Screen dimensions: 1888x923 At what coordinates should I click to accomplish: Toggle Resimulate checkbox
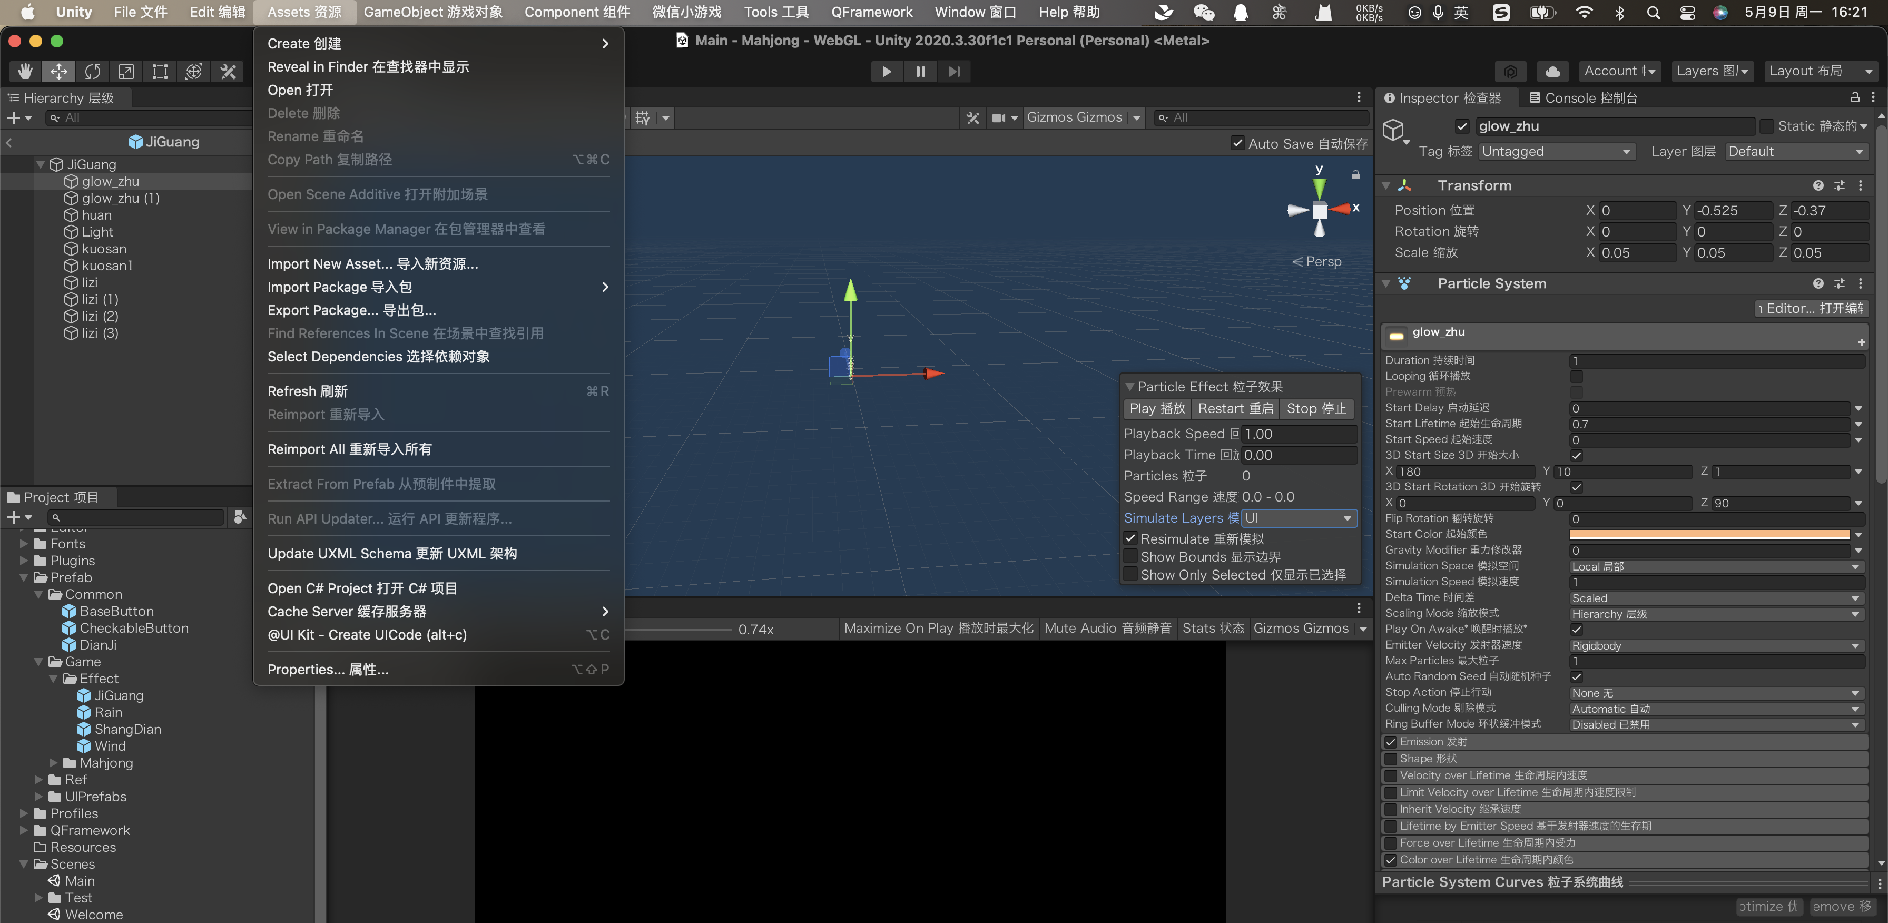(1130, 538)
